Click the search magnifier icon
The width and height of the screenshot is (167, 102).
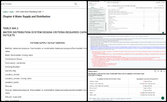point(76,4)
